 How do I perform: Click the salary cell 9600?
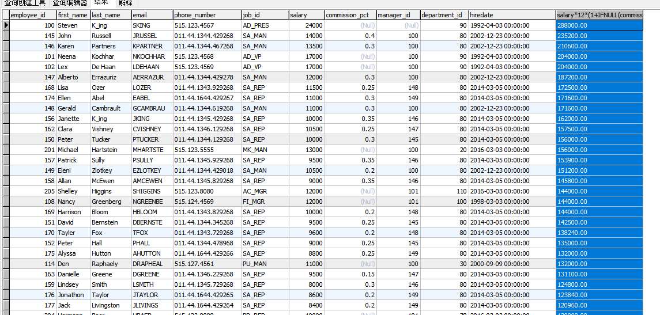pyautogui.click(x=307, y=233)
